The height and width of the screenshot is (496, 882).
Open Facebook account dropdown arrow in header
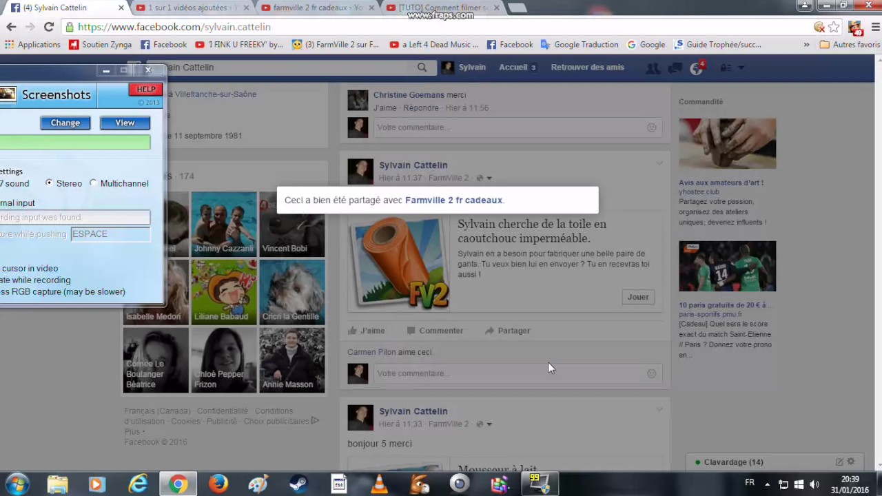[741, 68]
